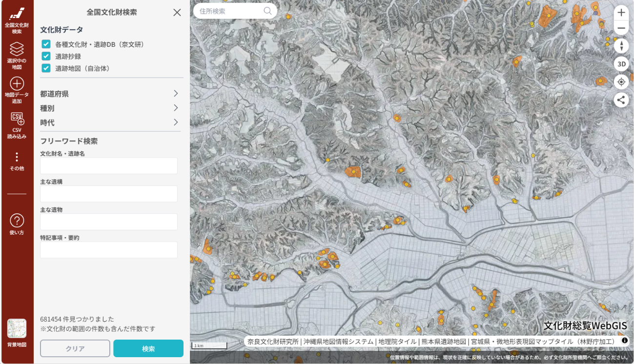Image resolution: width=634 pixels, height=364 pixels.
Task: Toggle the 遺跡抄録 checkbox
Action: point(46,56)
